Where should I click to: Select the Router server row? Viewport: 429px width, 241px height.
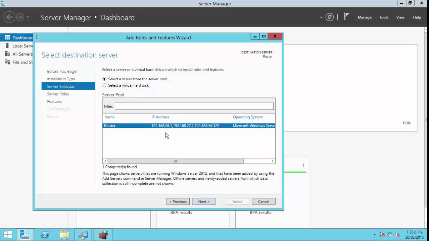click(x=189, y=126)
